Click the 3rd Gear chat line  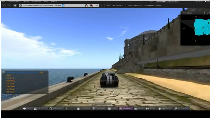click(x=10, y=89)
